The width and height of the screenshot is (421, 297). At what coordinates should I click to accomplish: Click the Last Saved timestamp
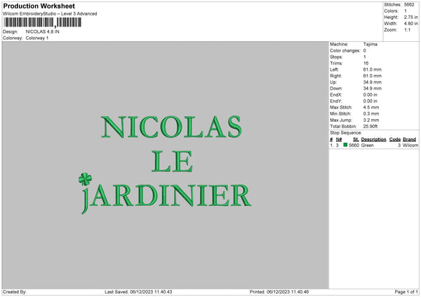tap(138, 292)
